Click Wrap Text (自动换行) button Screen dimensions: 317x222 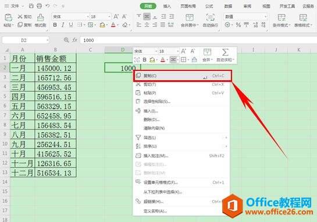tap(210, 20)
